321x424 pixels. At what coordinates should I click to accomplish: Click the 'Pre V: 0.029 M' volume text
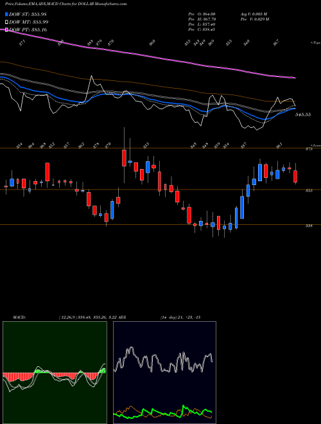[254, 19]
